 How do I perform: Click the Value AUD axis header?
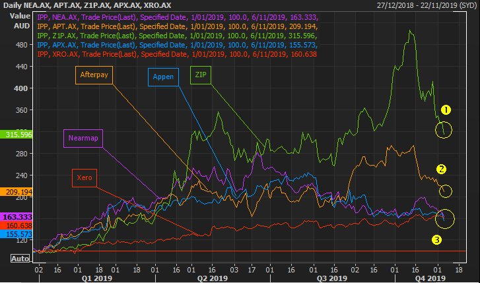(x=20, y=21)
